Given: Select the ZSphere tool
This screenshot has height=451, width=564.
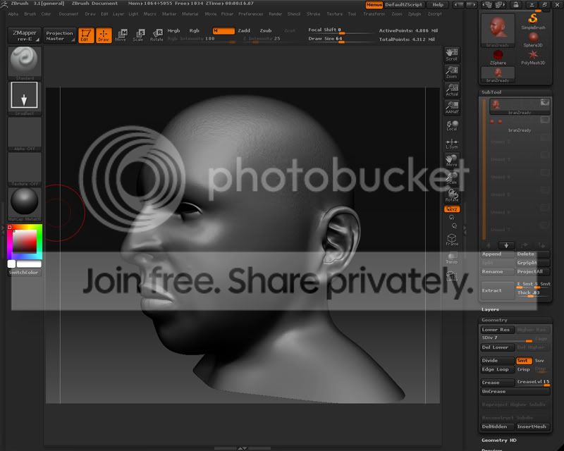Looking at the screenshot, I should (498, 51).
